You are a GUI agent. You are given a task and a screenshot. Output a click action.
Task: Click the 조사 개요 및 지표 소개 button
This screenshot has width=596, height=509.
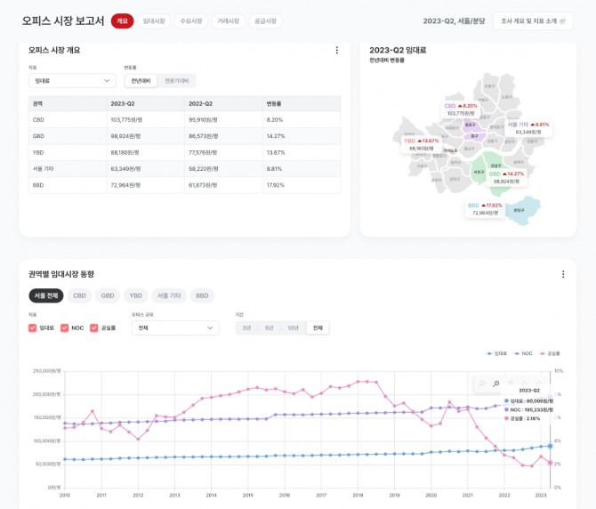point(532,20)
